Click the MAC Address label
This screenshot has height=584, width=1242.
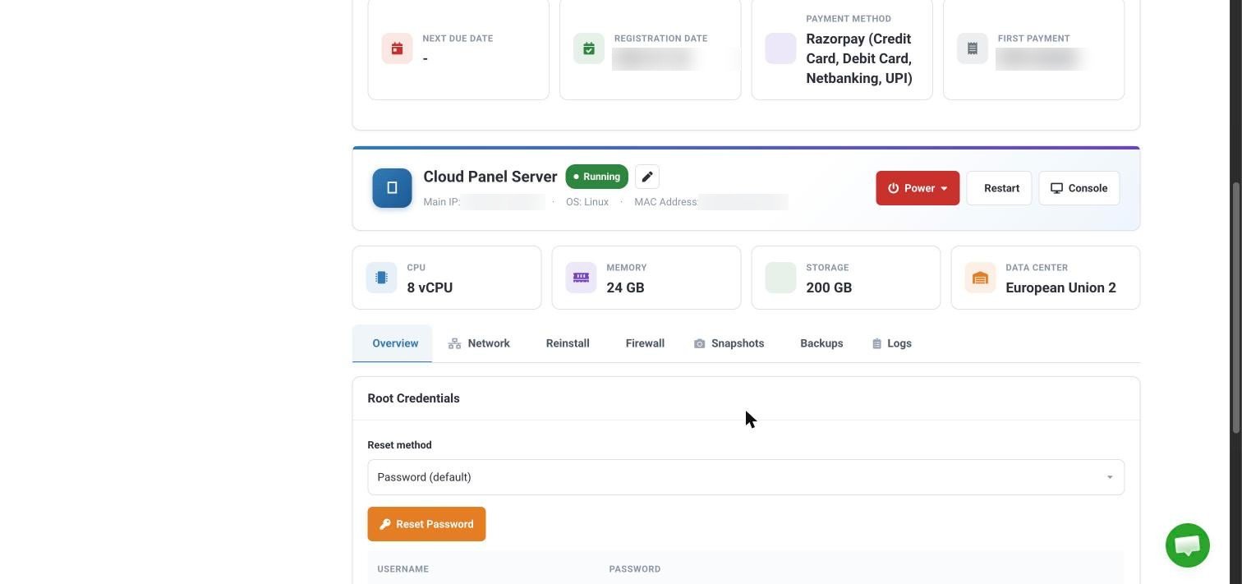(666, 202)
